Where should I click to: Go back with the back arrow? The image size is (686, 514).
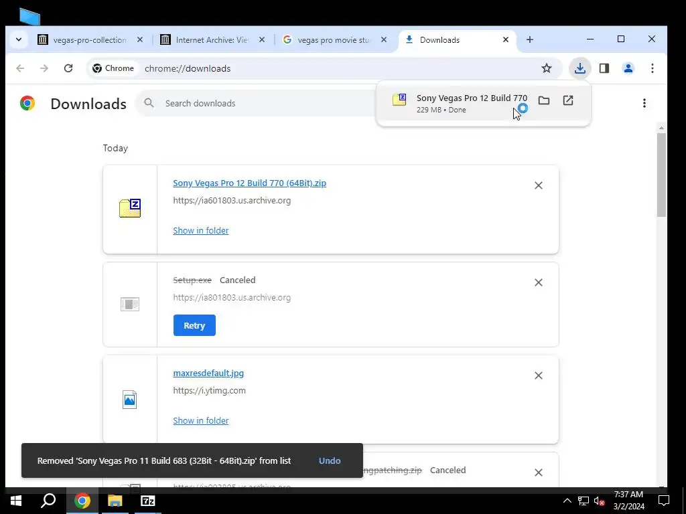(x=20, y=68)
